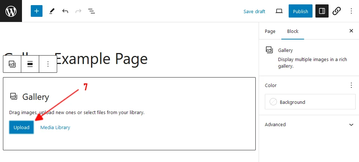
Task: Select the Tools pencil icon
Action: click(x=52, y=11)
